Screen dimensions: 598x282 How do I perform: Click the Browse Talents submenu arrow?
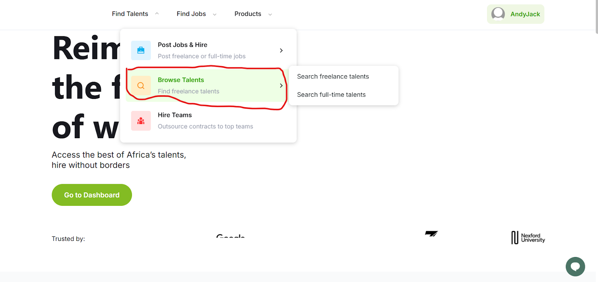(x=281, y=86)
